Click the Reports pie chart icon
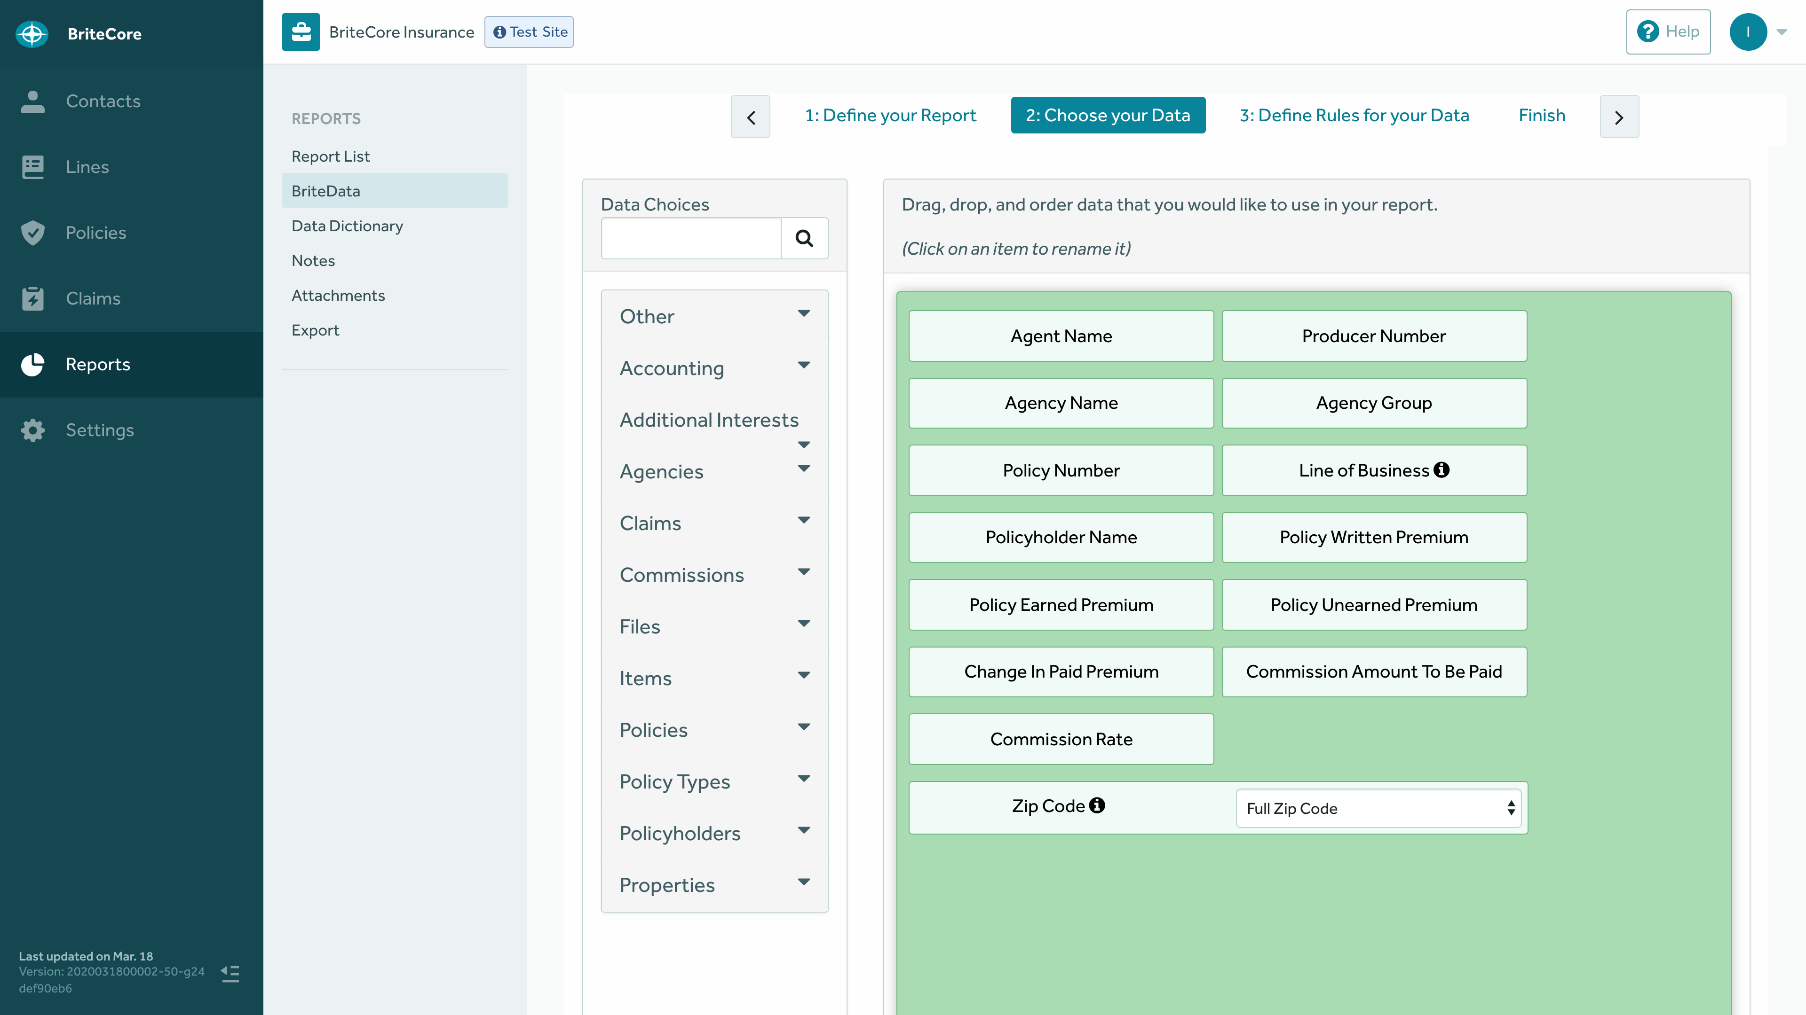The image size is (1806, 1015). [32, 364]
